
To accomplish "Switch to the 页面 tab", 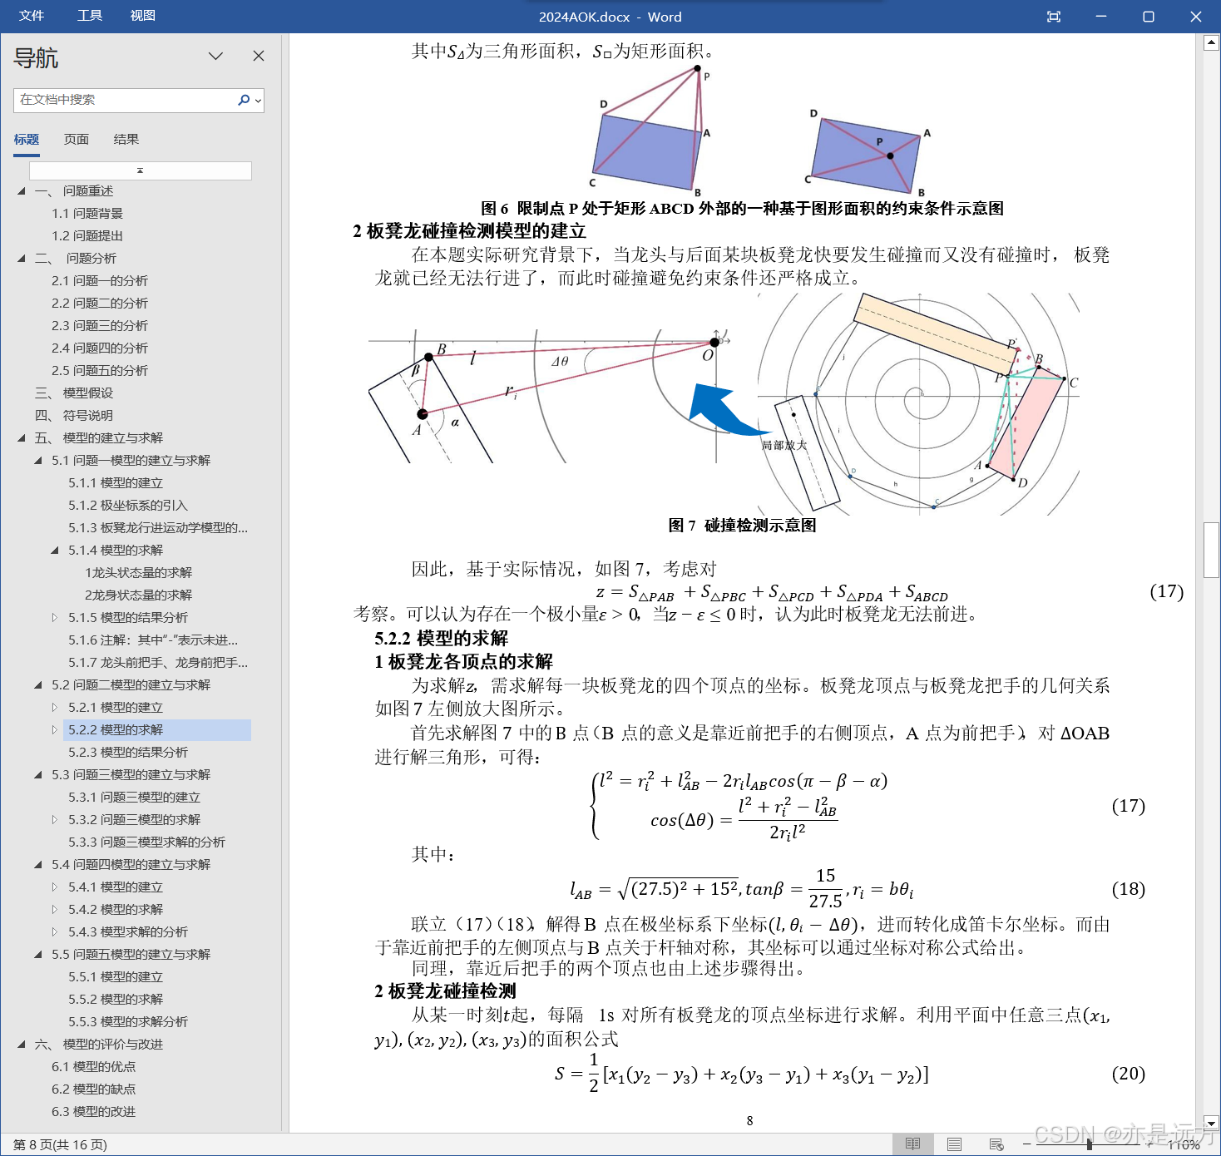I will coord(77,140).
